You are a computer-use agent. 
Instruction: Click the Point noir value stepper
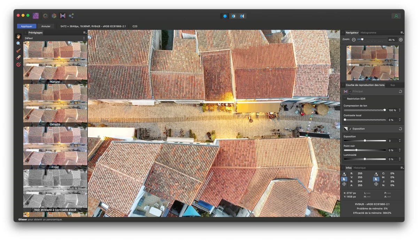(400, 150)
